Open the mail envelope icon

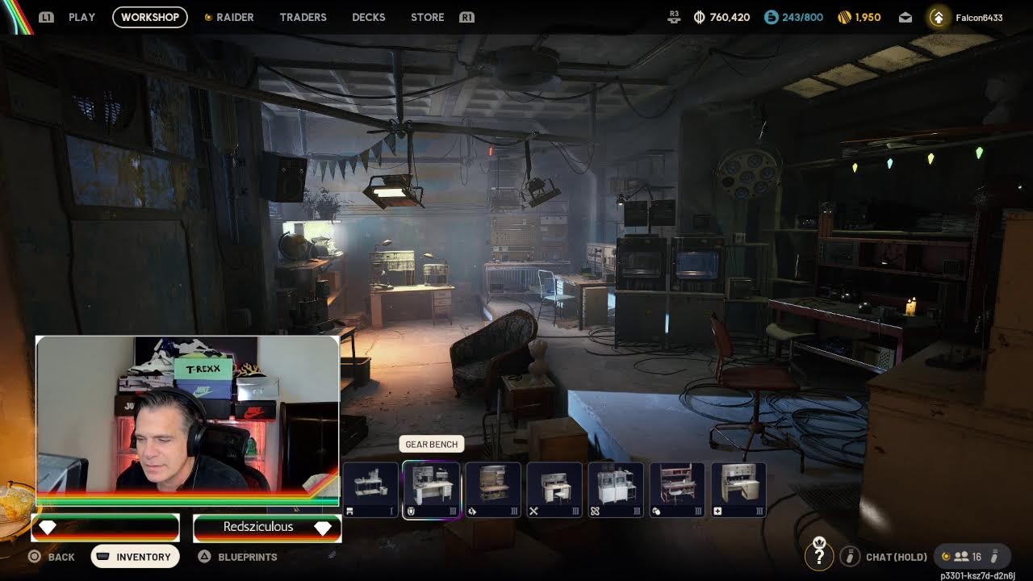point(905,17)
